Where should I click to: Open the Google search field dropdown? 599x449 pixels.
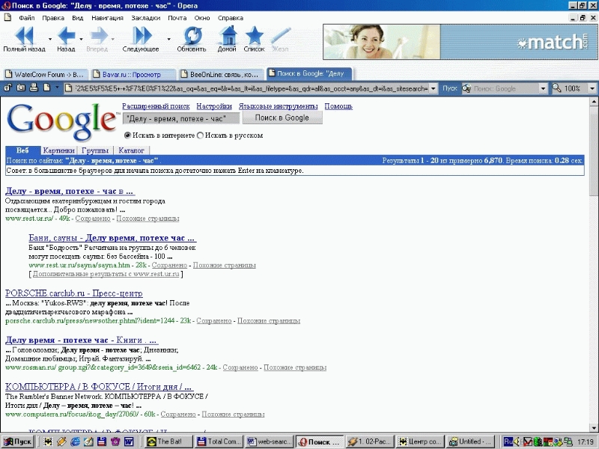pos(543,88)
